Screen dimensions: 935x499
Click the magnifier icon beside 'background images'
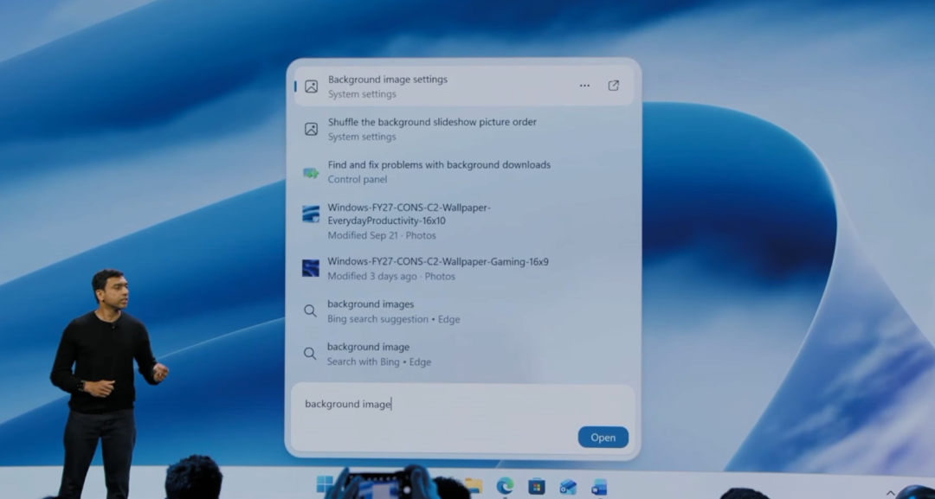coord(310,310)
